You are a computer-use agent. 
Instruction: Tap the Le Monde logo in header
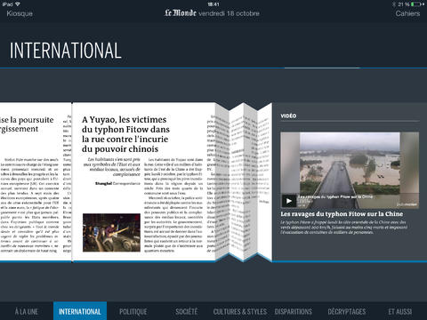point(181,13)
